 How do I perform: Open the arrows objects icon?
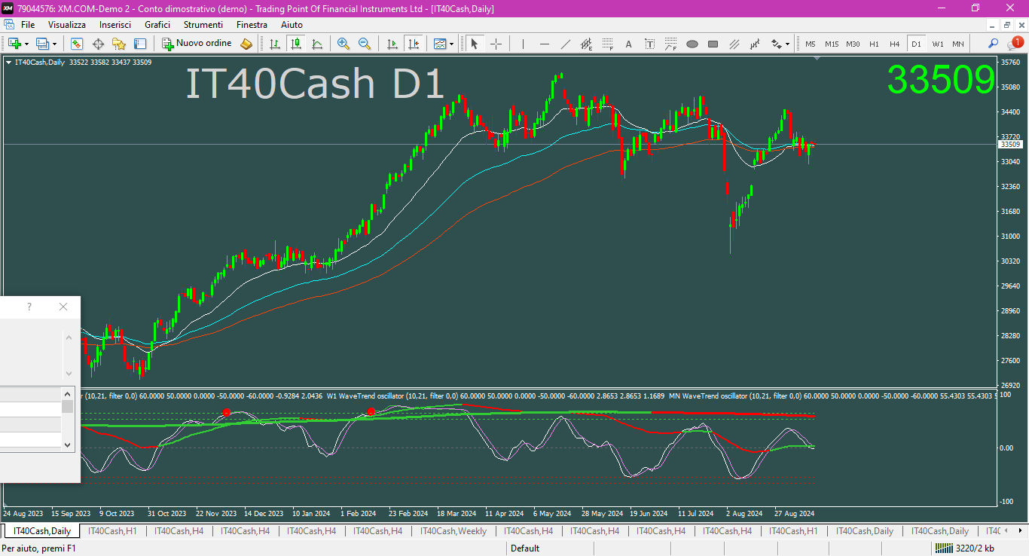pos(777,44)
